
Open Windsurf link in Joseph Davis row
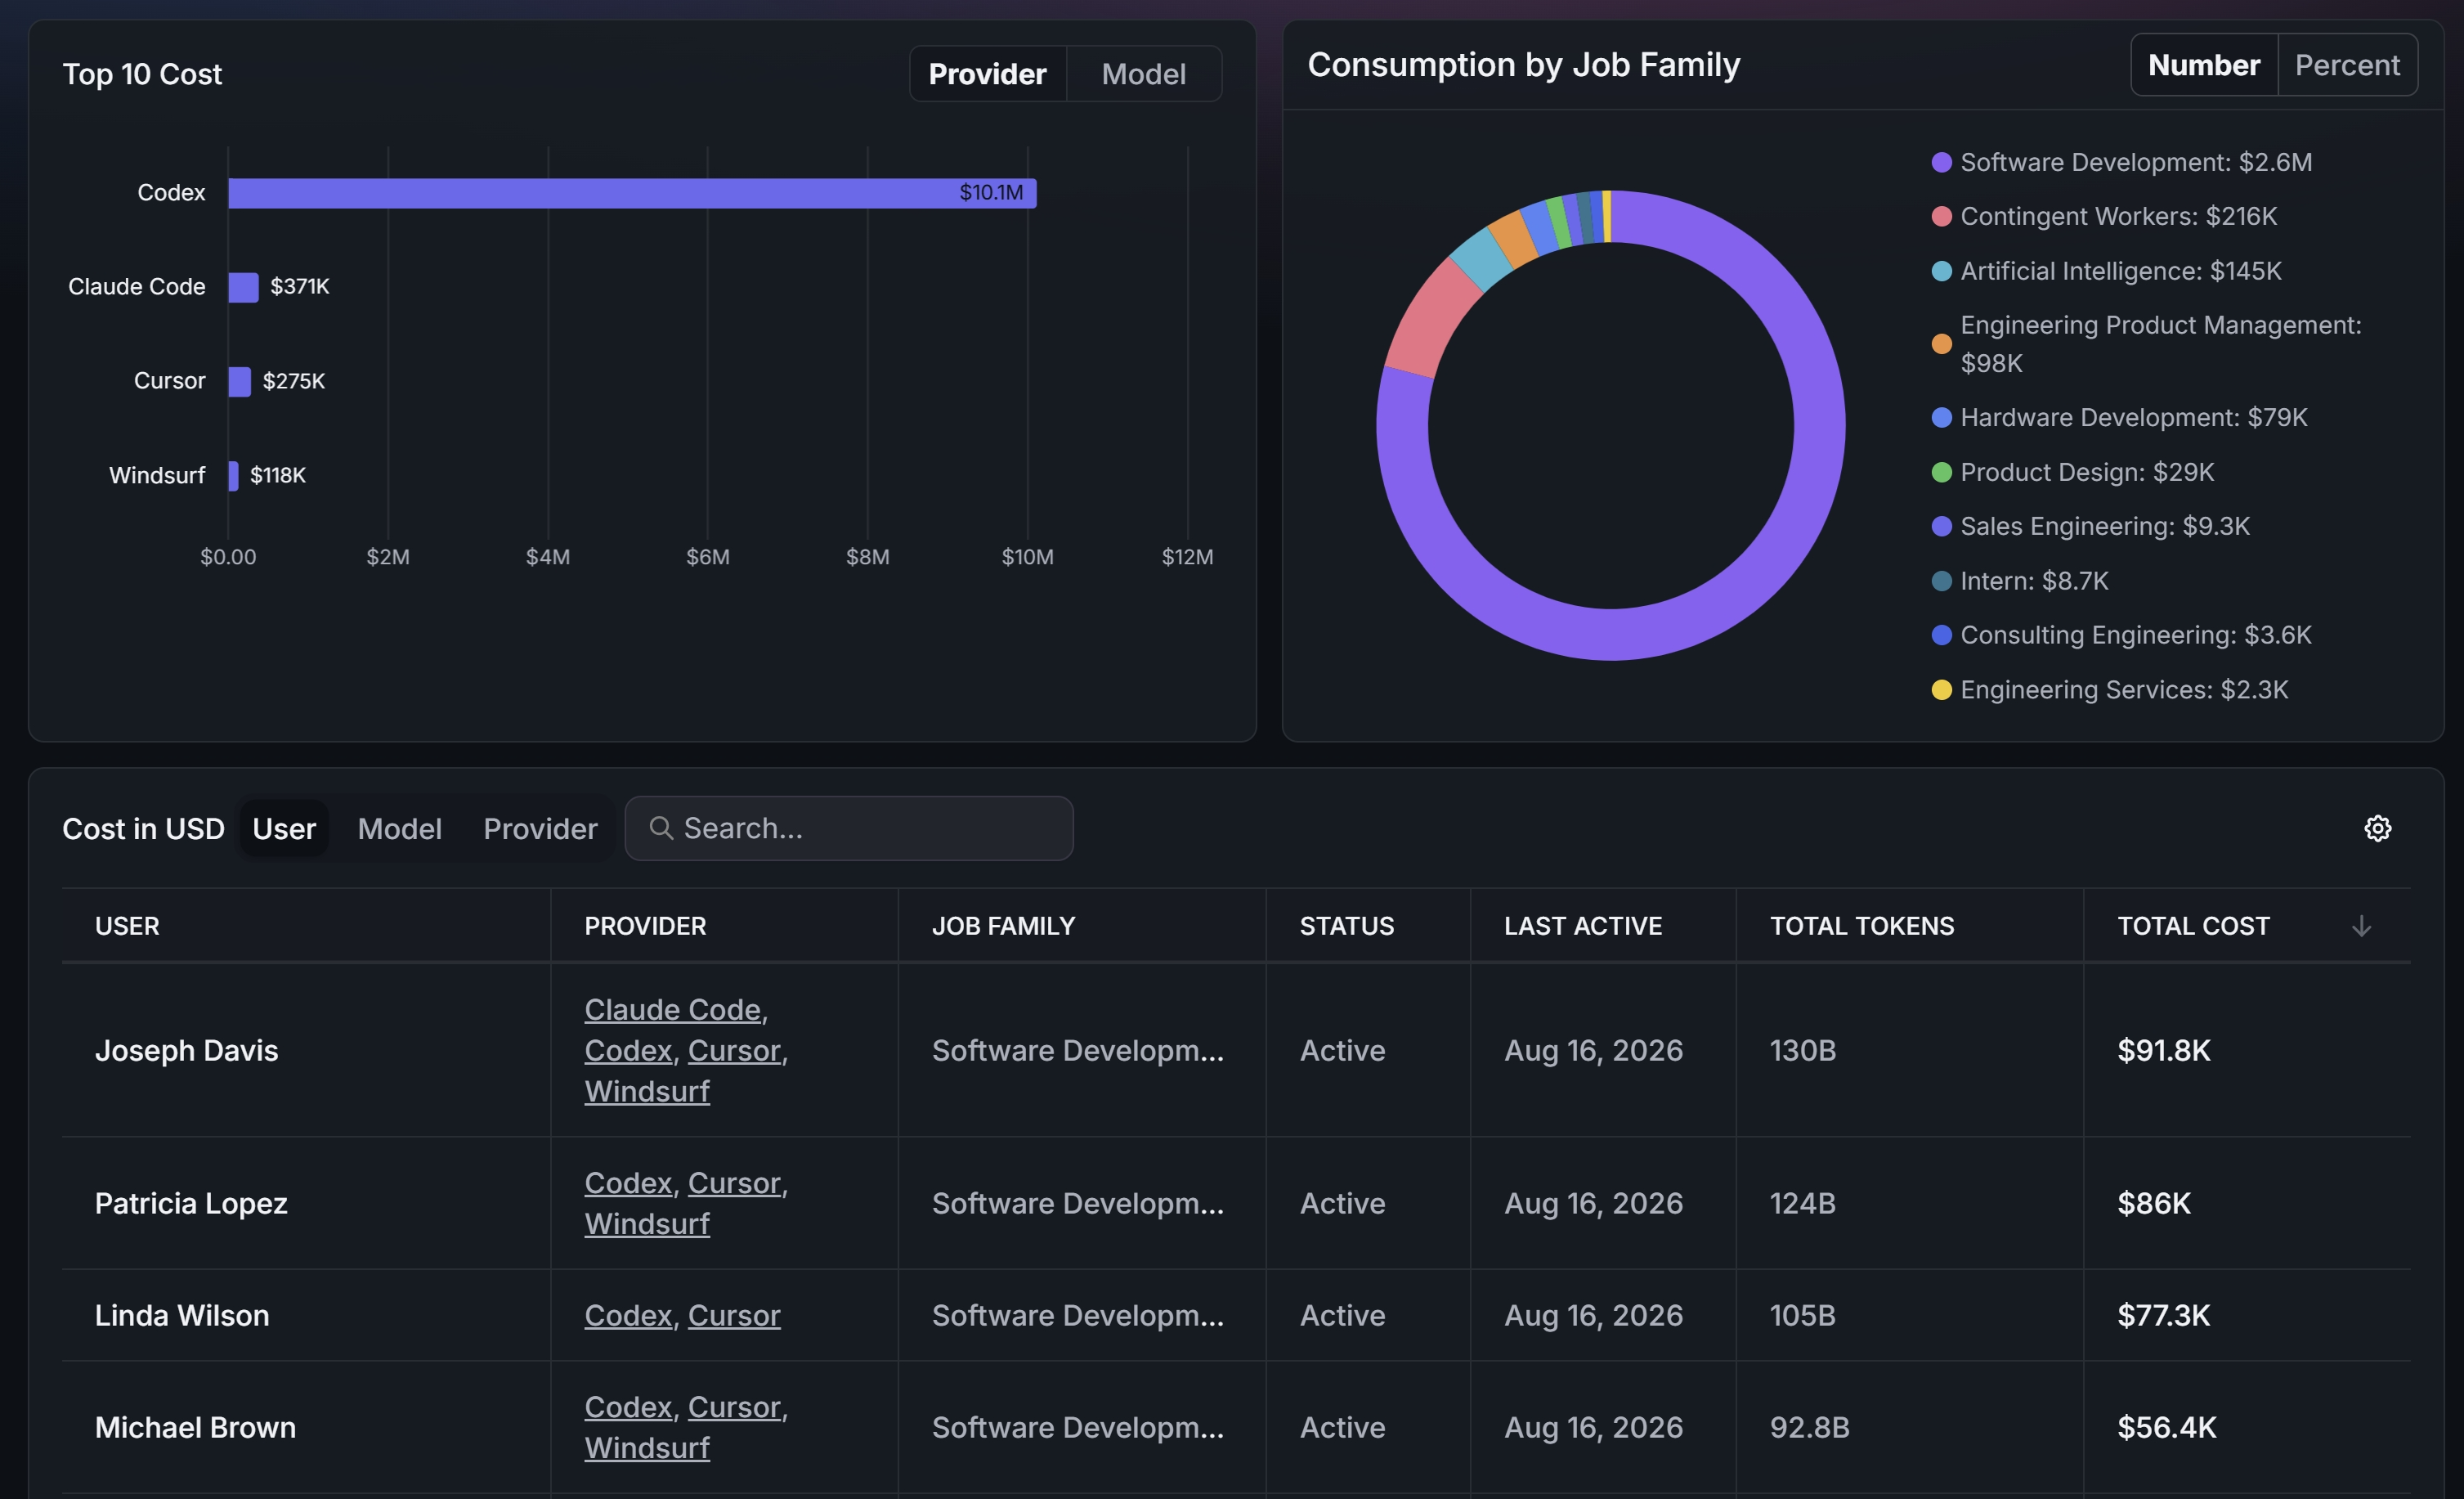point(647,1092)
